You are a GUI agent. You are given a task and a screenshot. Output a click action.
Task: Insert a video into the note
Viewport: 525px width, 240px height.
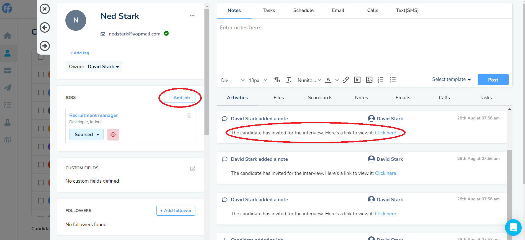357,80
